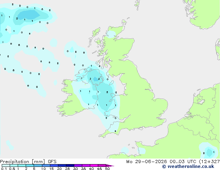Image resolution: width=220 pixels, height=170 pixels.
Task: Pick the 5–10 mm legend swatch
Action: [38, 165]
